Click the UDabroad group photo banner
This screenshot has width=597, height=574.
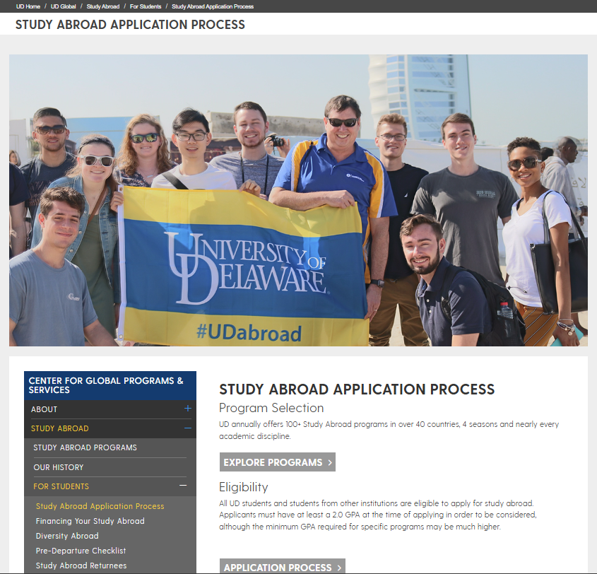click(x=298, y=200)
